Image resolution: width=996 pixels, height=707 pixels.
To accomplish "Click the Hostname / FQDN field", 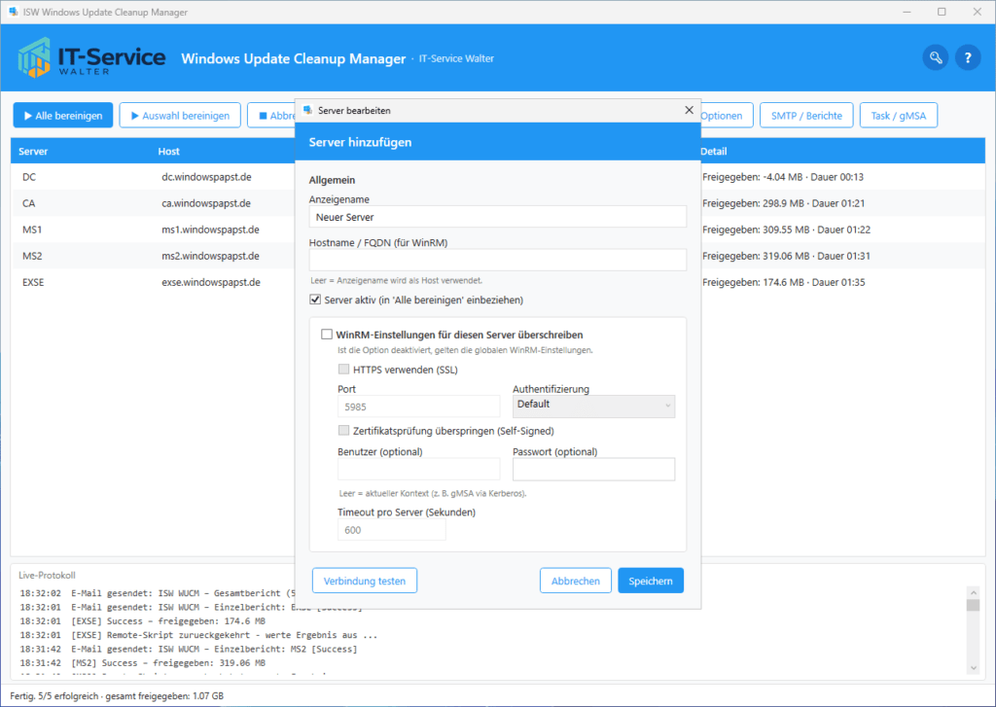I will click(x=497, y=260).
